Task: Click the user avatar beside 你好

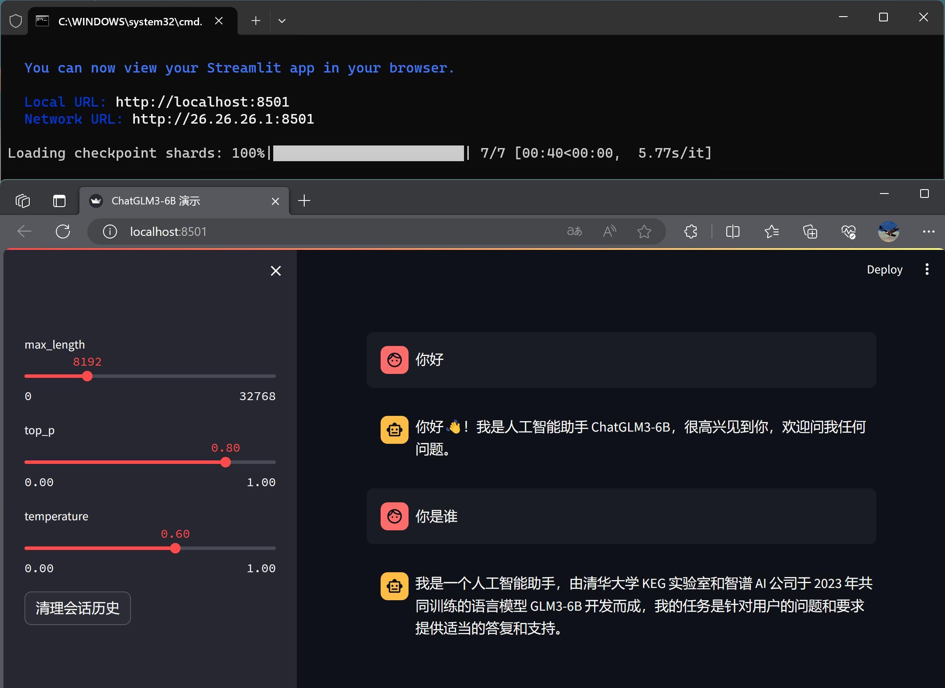Action: pyautogui.click(x=395, y=360)
